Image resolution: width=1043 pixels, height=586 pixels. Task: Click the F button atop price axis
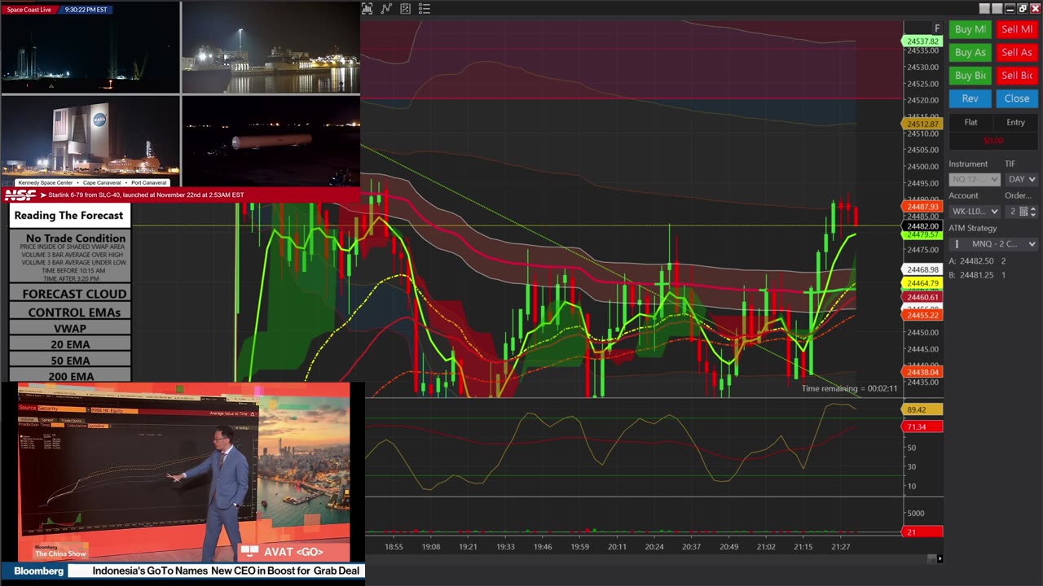coord(937,28)
